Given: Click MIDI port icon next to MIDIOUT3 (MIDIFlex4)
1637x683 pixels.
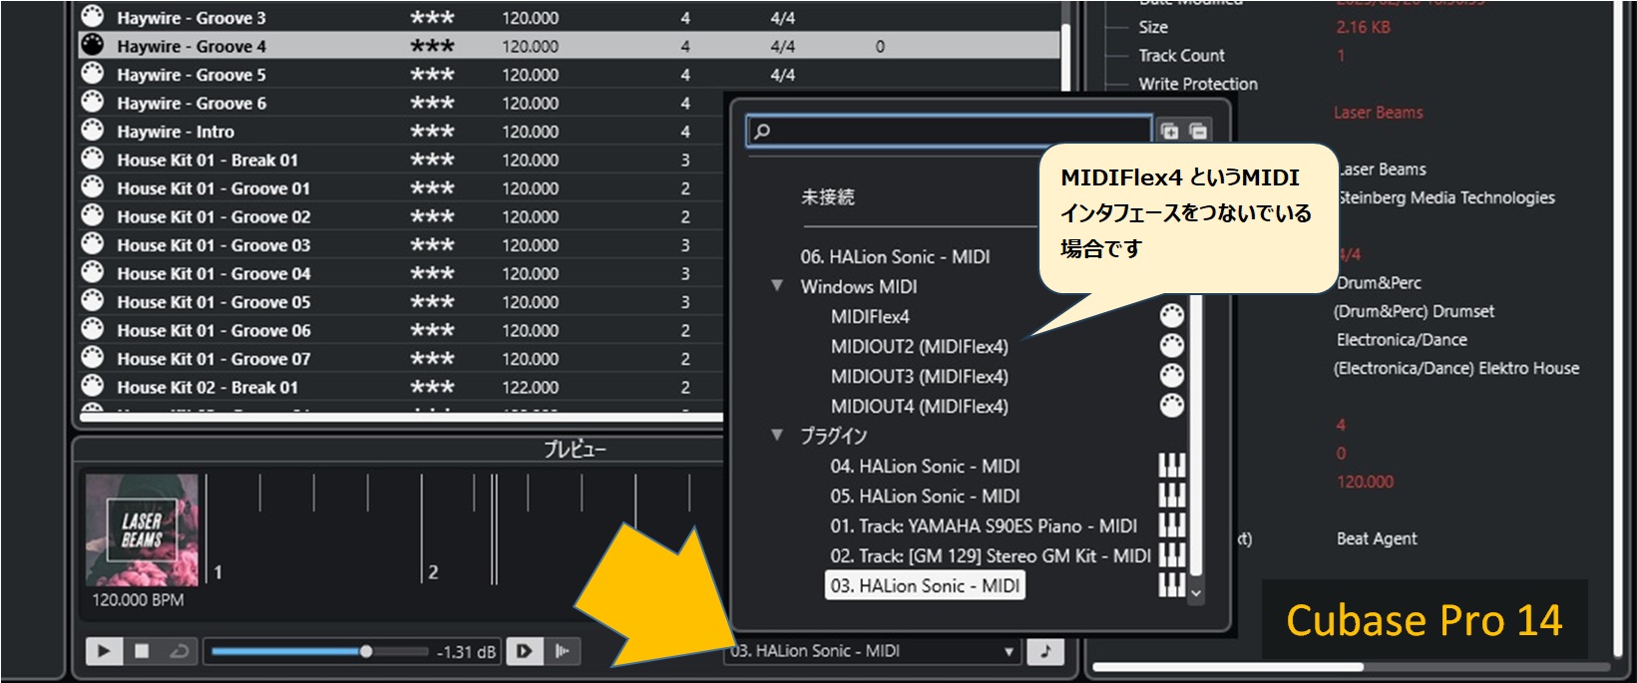Looking at the screenshot, I should click(1172, 376).
